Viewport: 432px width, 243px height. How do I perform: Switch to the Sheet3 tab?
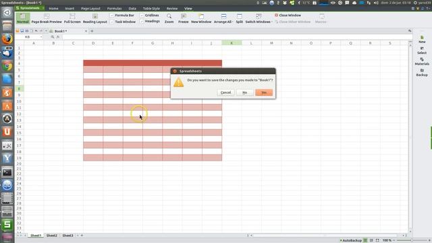[67, 236]
